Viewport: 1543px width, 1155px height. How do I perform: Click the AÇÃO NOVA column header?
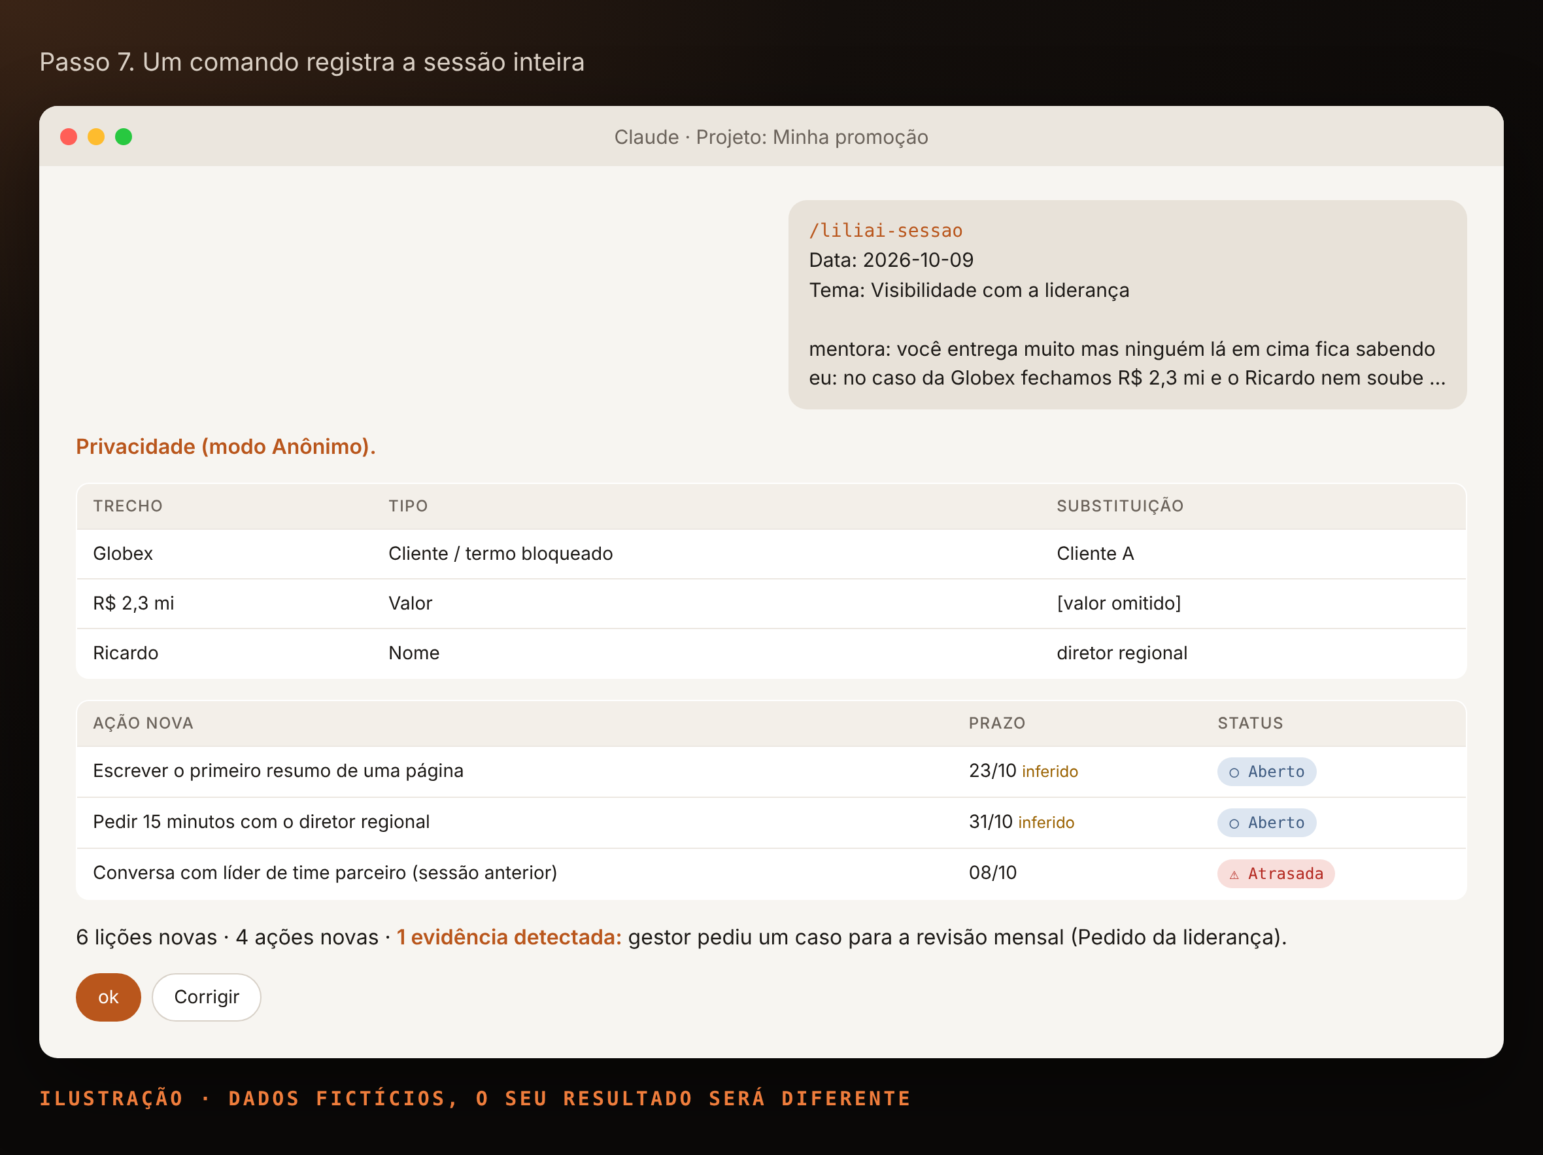[143, 723]
